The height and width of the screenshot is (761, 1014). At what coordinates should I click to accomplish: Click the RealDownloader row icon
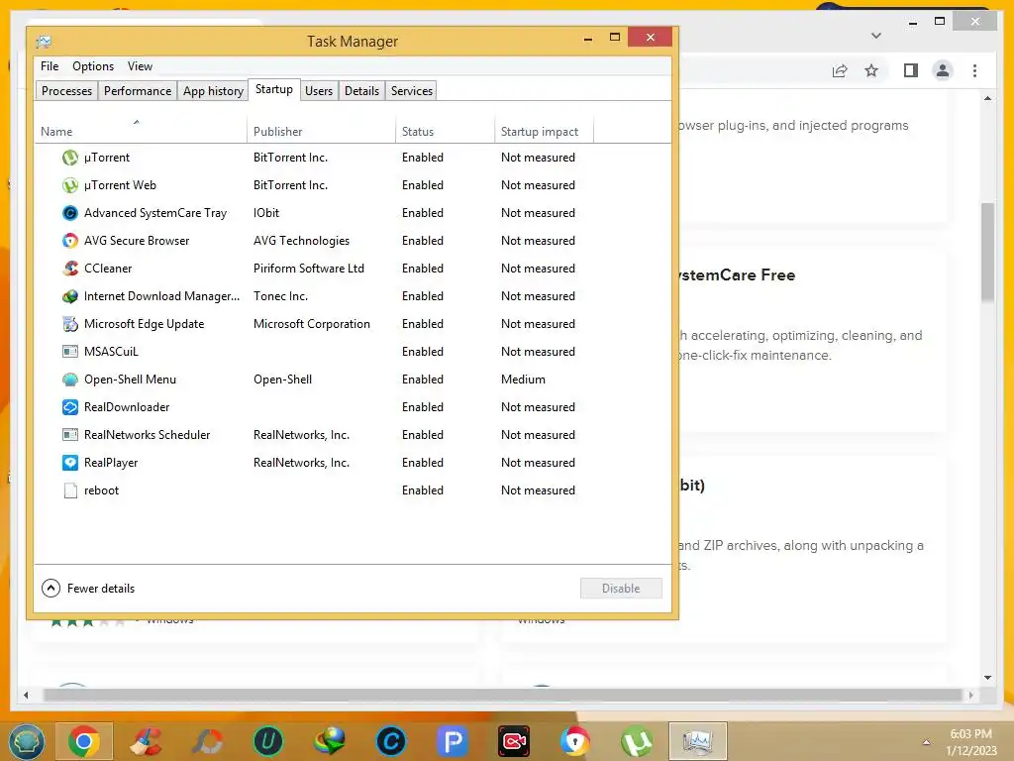click(x=70, y=407)
